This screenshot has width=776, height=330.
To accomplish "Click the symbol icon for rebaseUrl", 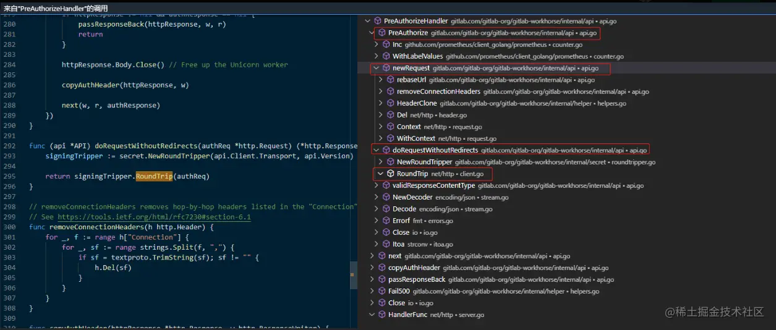I will click(391, 80).
